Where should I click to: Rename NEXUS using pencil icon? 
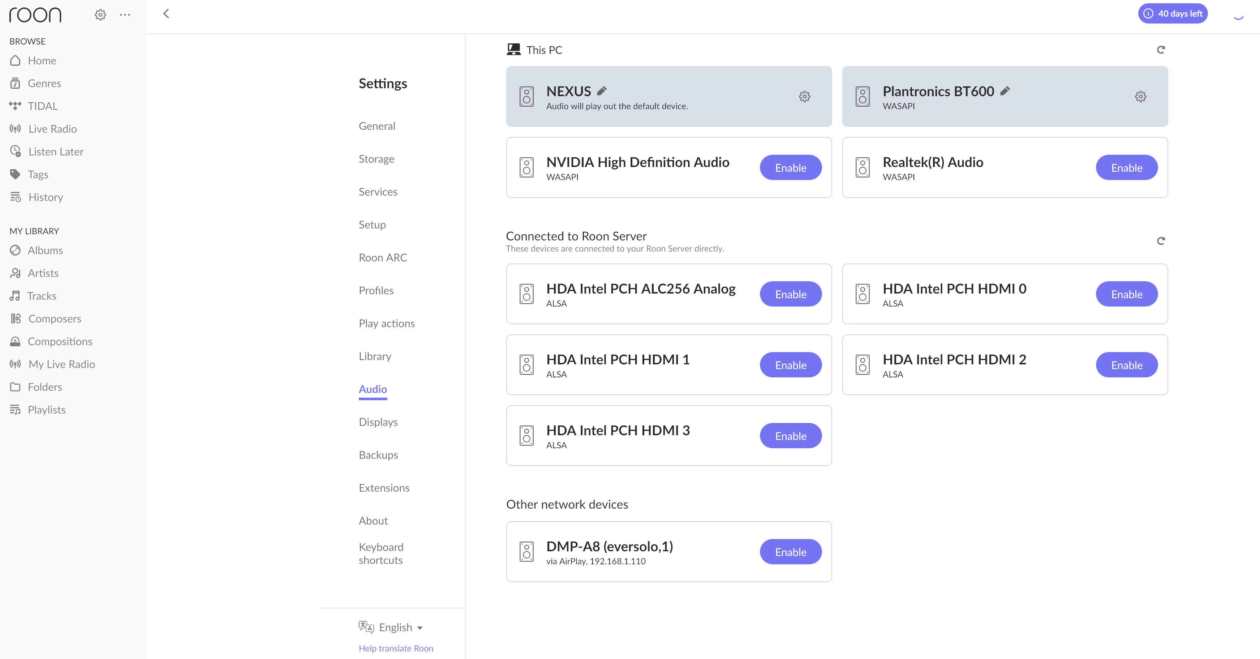click(602, 91)
